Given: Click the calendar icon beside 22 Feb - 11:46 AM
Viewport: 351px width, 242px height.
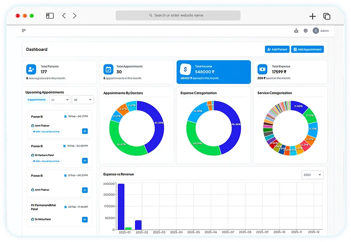Looking at the screenshot, I should [66, 207].
